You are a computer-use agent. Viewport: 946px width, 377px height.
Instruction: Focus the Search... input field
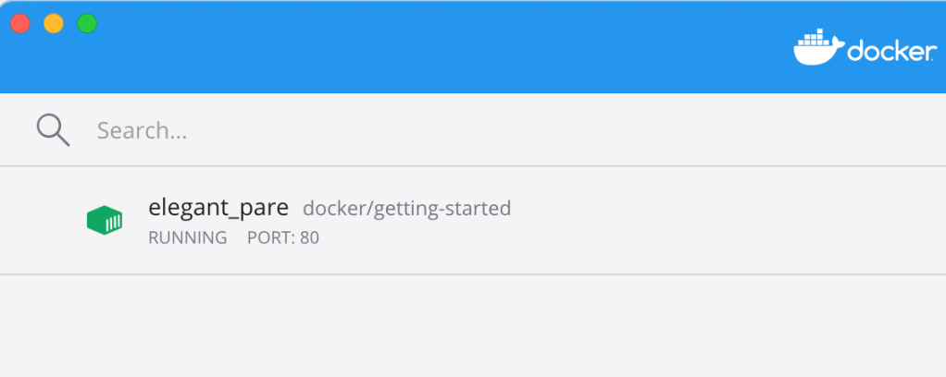pos(370,130)
